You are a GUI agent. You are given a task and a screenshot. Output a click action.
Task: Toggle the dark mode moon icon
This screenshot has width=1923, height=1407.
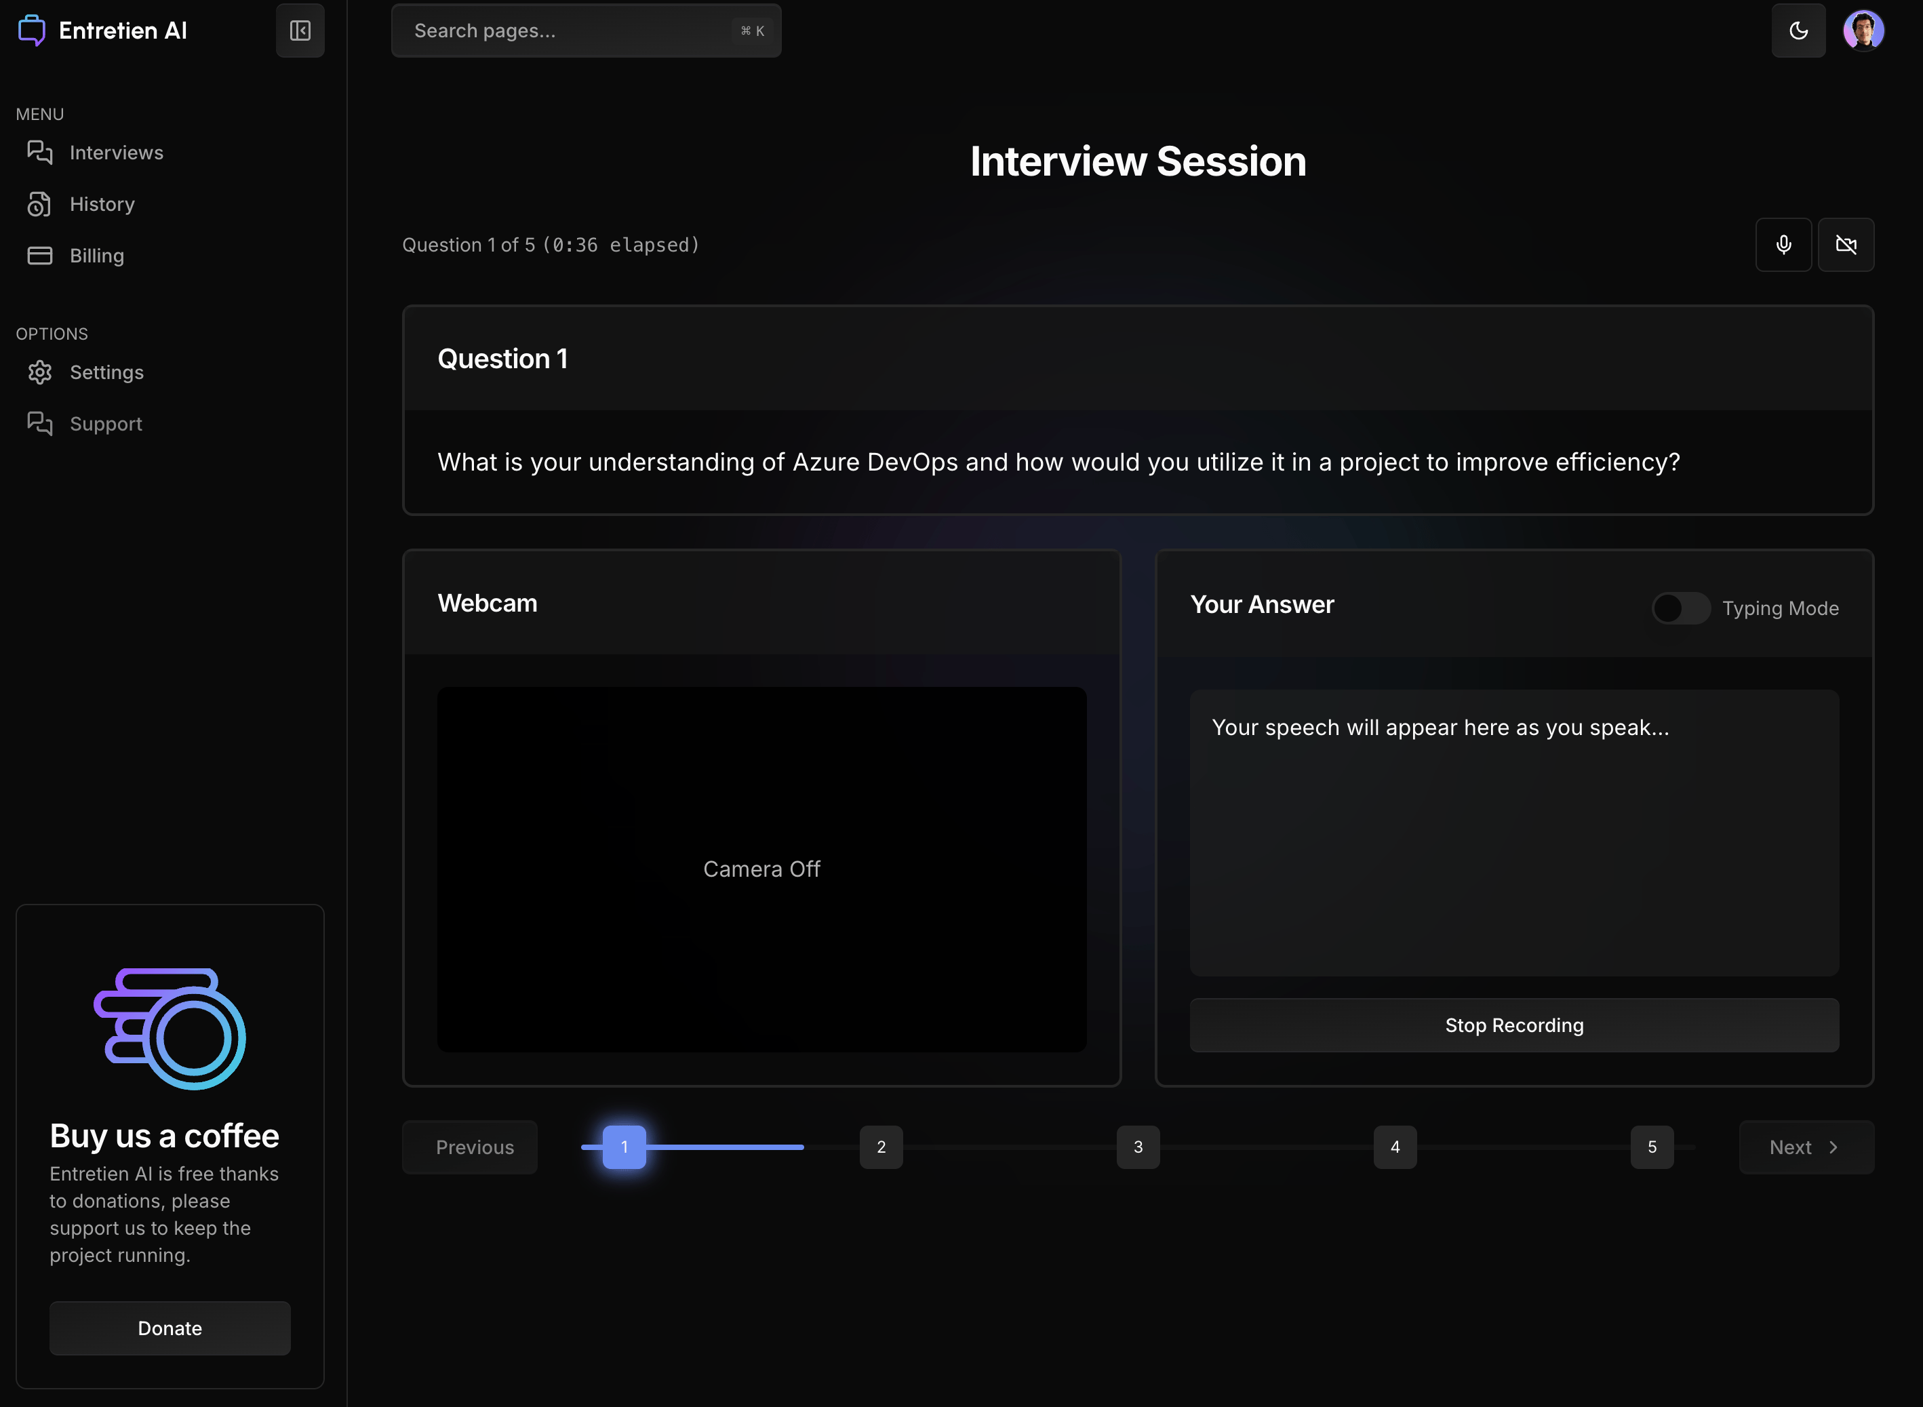pyautogui.click(x=1798, y=31)
